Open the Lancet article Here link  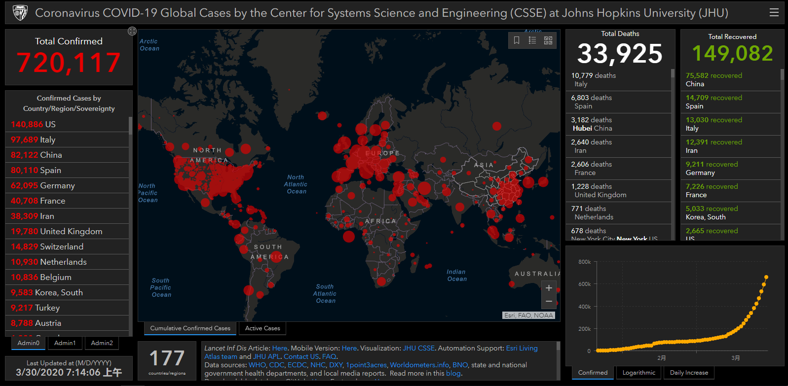279,348
